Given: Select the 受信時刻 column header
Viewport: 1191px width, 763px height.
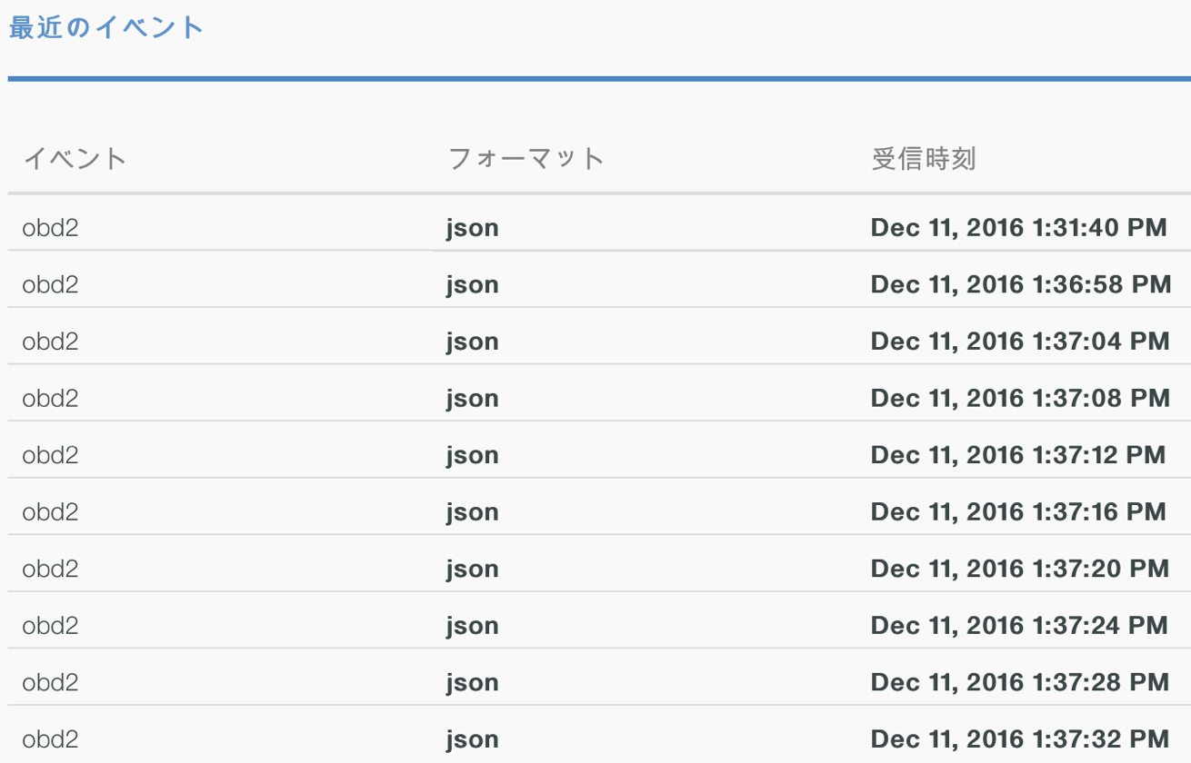Looking at the screenshot, I should click(924, 159).
